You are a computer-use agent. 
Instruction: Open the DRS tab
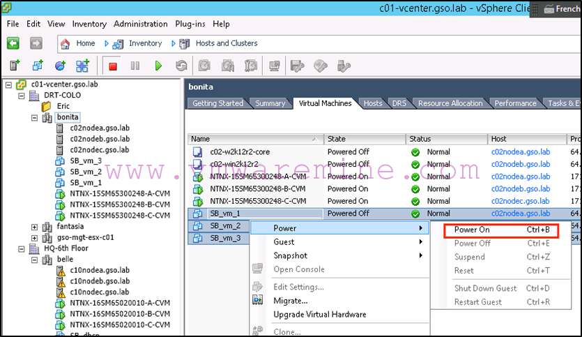tap(399, 103)
